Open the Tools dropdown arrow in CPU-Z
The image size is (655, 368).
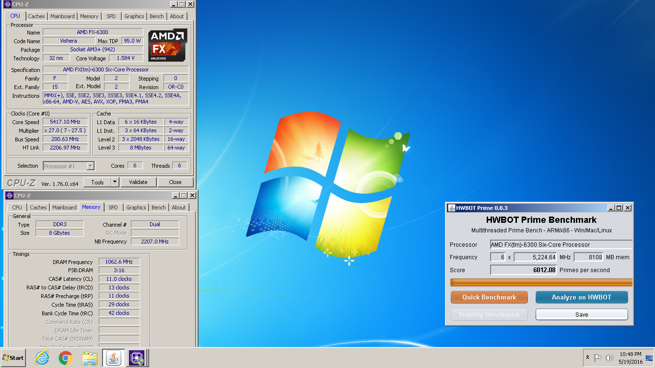click(x=115, y=182)
